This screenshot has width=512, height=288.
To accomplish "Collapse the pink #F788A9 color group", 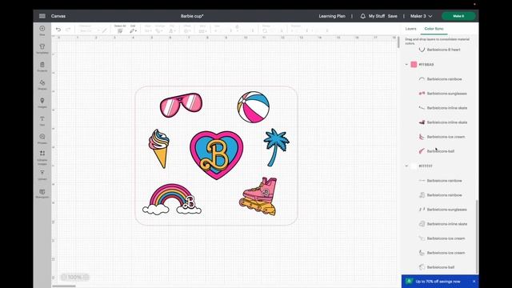I will [x=406, y=64].
